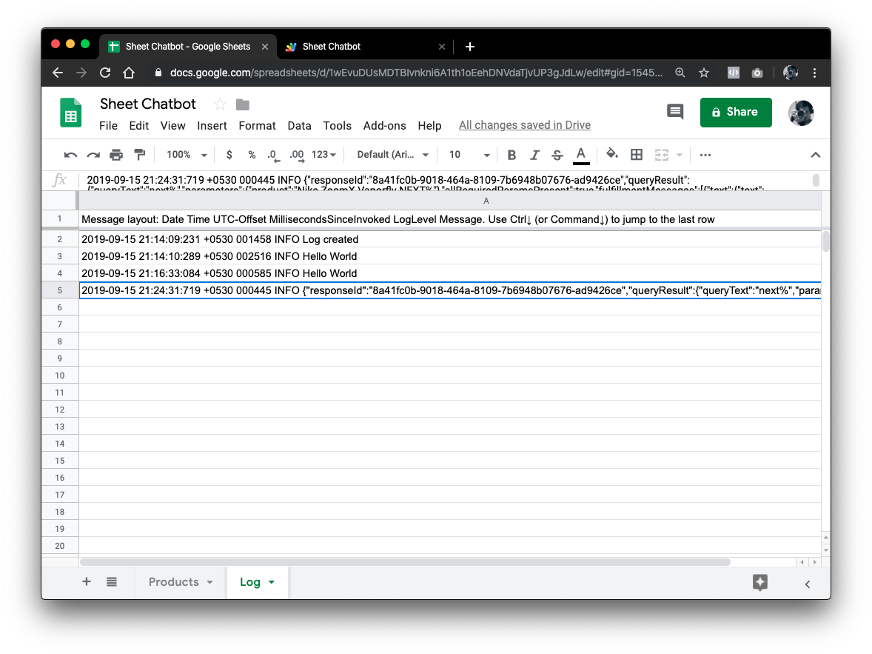Click the Undo arrow icon
Image resolution: width=872 pixels, height=654 pixels.
click(x=70, y=155)
